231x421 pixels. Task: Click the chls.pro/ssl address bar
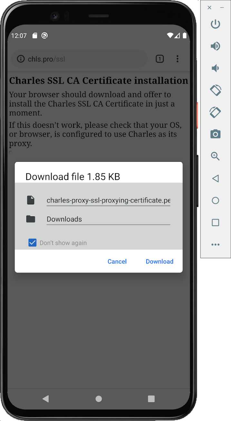pyautogui.click(x=79, y=59)
